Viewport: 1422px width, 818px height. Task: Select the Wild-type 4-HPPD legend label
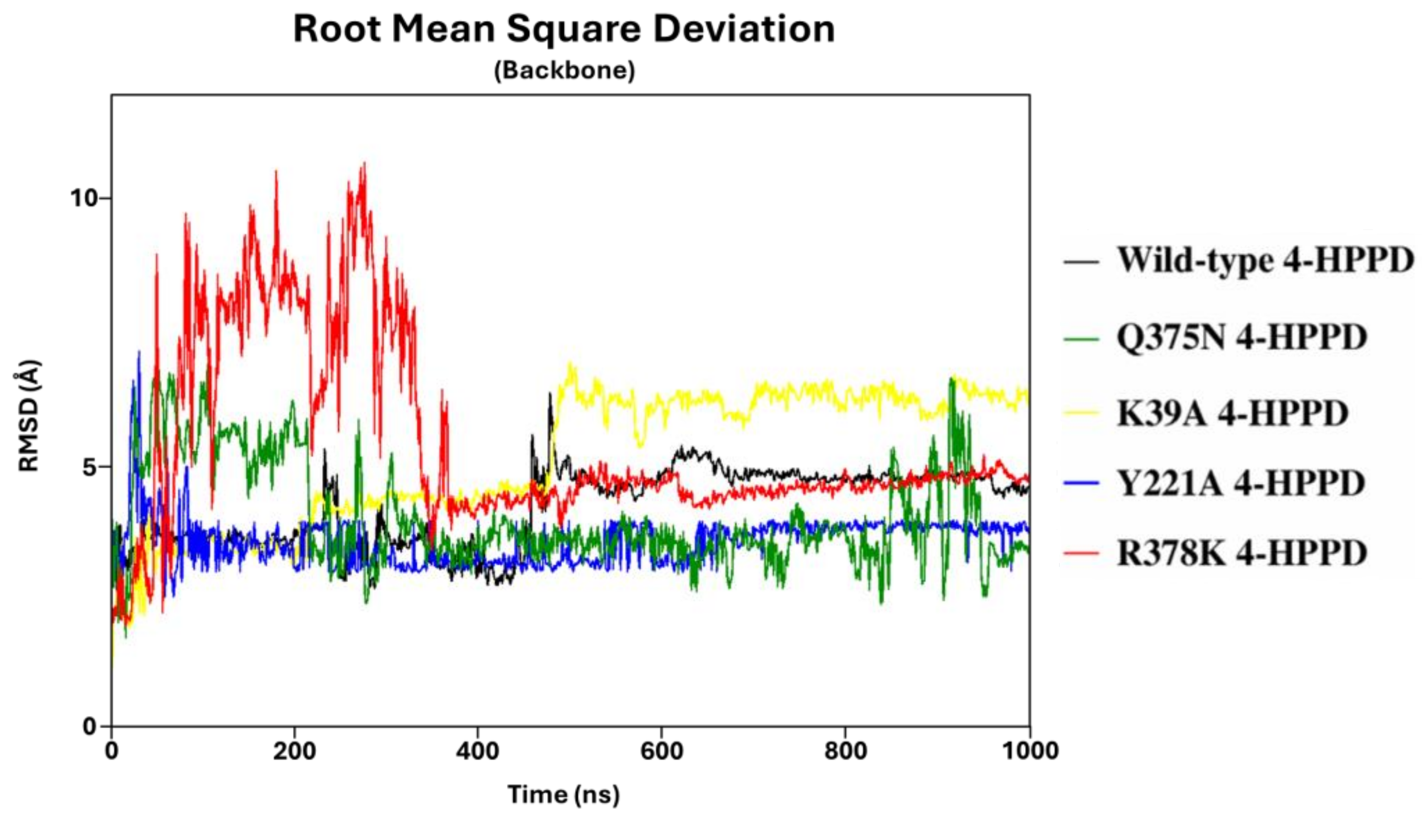(x=1265, y=260)
